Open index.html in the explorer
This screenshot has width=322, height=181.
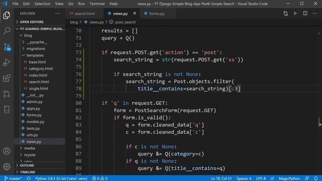tap(38, 75)
